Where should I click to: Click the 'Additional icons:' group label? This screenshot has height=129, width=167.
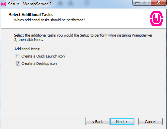click(27, 49)
